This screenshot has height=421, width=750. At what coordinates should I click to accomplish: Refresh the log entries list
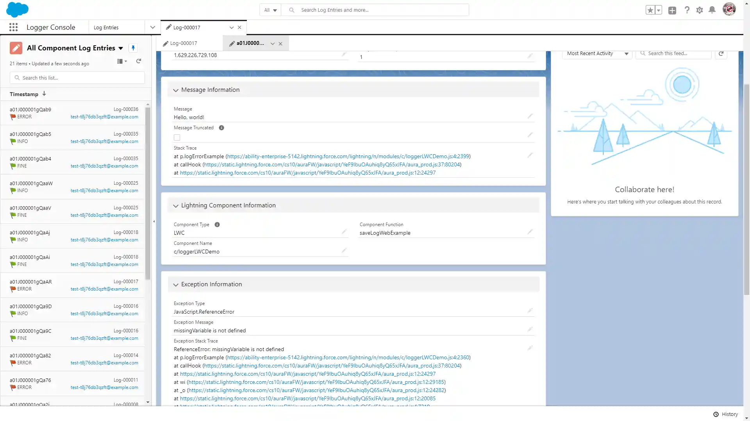[138, 61]
